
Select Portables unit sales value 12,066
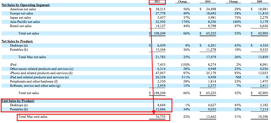tap(160, 109)
